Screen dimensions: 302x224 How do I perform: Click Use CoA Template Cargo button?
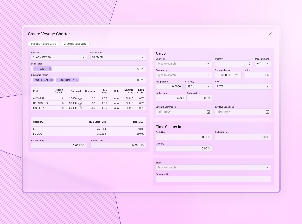click(43, 44)
